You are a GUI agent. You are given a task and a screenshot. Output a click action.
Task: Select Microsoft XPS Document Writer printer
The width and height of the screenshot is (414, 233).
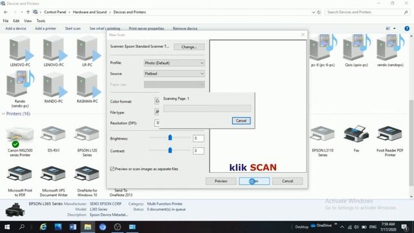tap(54, 181)
